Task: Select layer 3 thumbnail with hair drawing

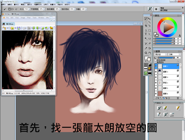Action: 160,72
